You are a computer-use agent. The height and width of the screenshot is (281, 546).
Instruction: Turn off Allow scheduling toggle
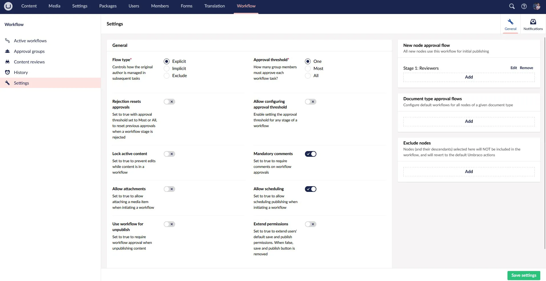310,189
